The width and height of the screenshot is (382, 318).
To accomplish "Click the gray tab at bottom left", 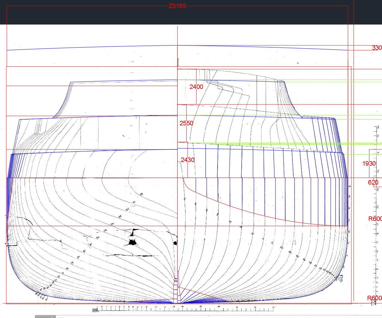I will coord(45,317).
